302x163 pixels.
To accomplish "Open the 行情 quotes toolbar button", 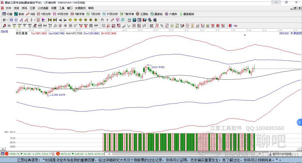I will 7,14.
